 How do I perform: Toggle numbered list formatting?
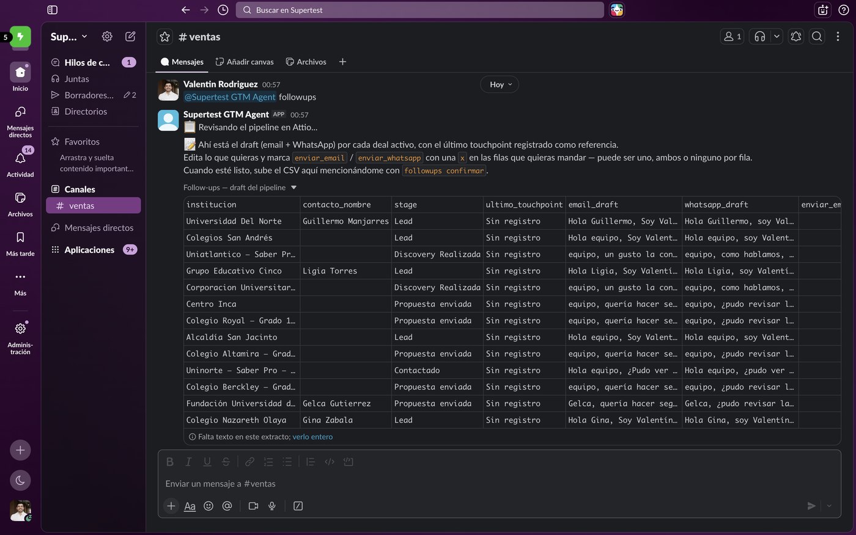pyautogui.click(x=268, y=462)
